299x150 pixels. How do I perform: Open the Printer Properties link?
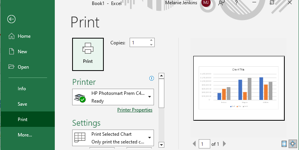(x=135, y=110)
